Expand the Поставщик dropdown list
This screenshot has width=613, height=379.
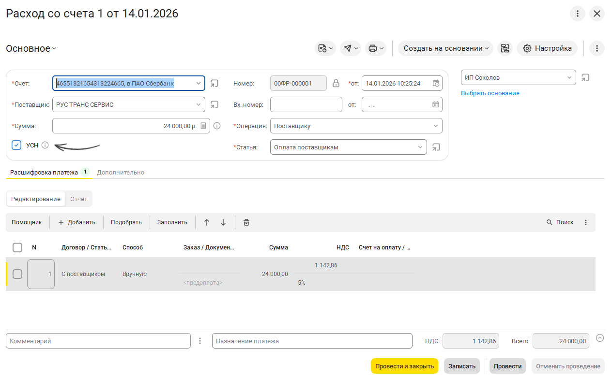(x=199, y=104)
